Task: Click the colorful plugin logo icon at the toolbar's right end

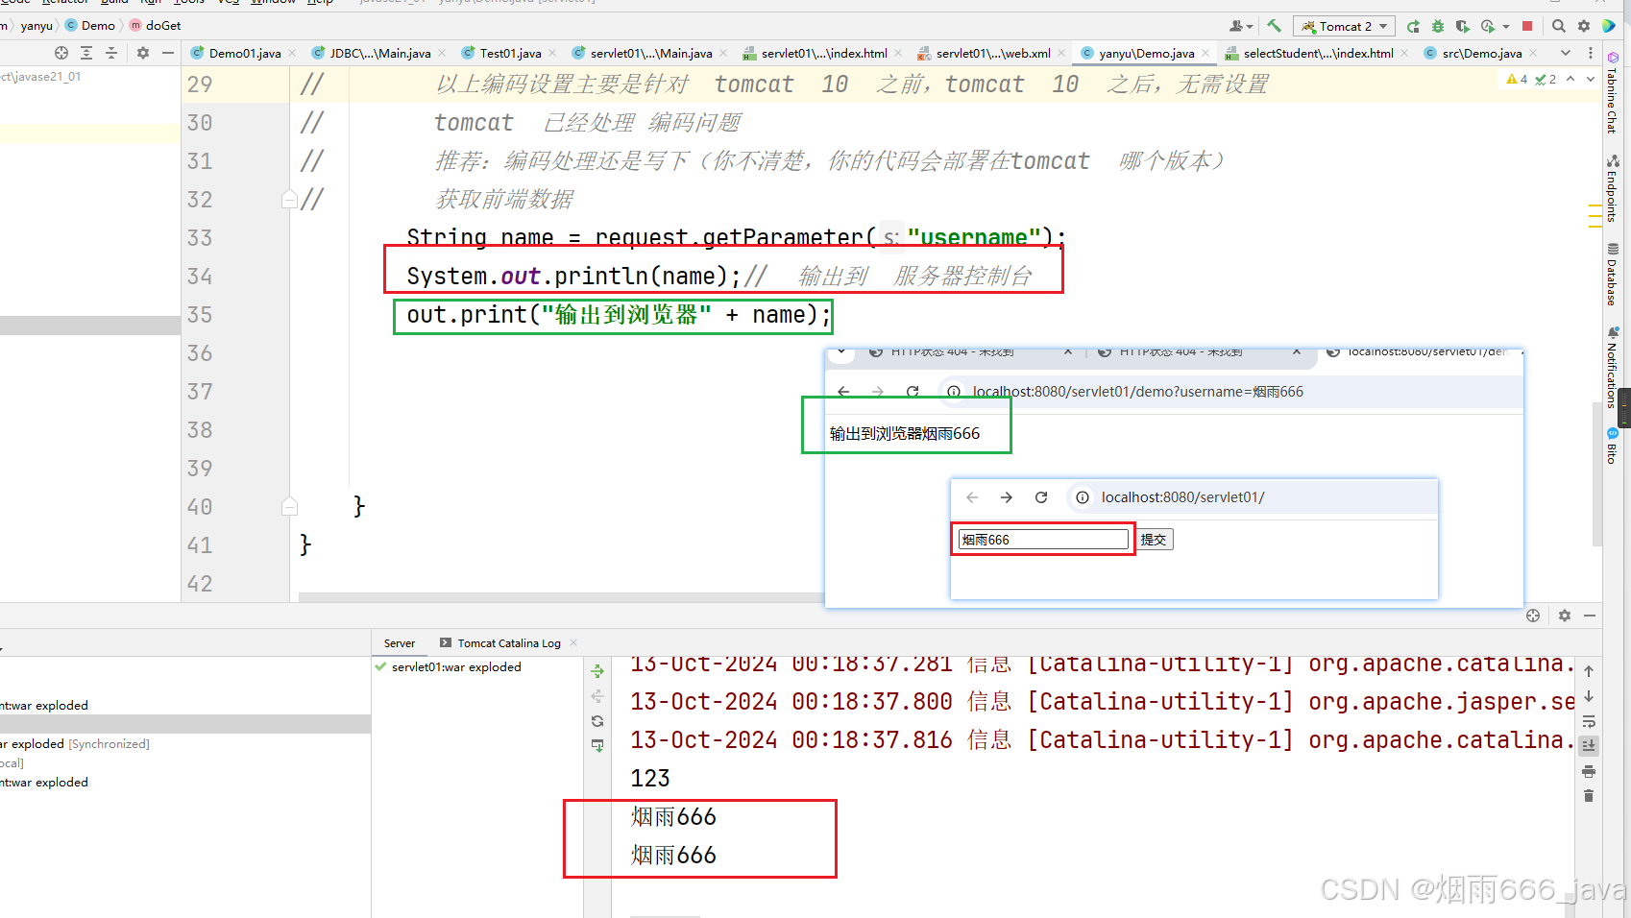Action: [x=1609, y=26]
